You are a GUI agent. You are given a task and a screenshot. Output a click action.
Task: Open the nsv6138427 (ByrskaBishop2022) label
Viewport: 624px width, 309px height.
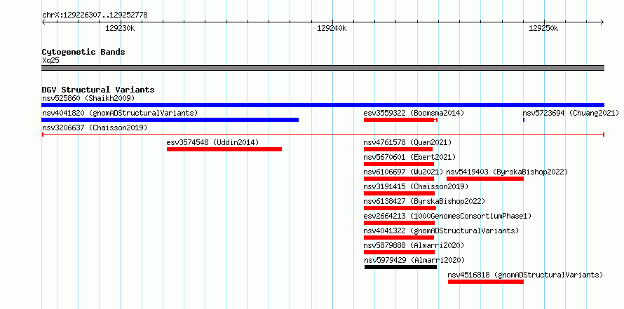pos(424,201)
